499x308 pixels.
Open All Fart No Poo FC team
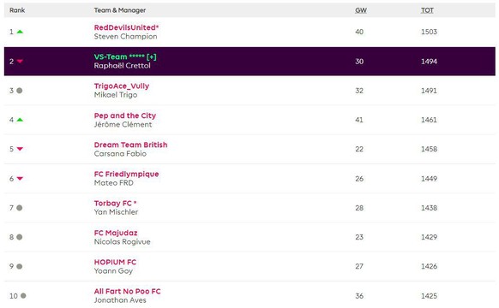click(127, 291)
